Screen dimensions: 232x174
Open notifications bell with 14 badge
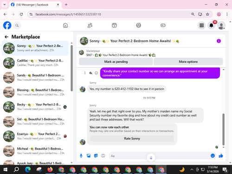(212, 26)
